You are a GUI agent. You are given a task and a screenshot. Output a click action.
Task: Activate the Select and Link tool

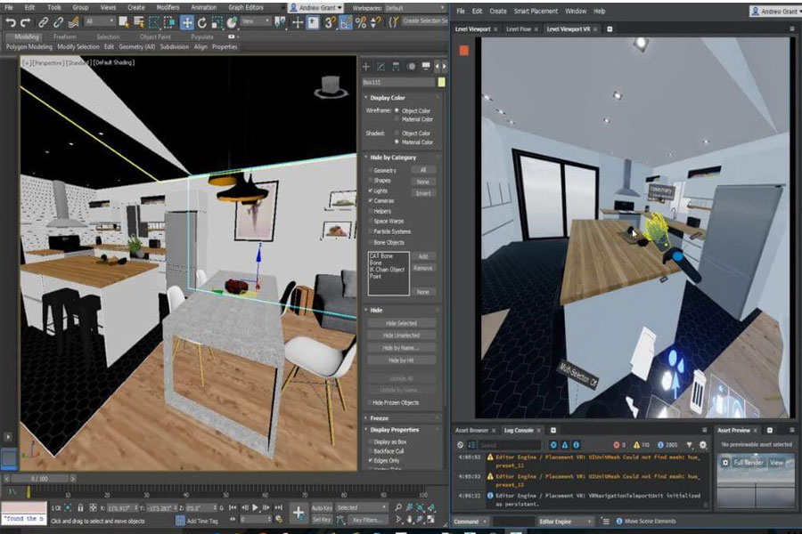tap(44, 22)
